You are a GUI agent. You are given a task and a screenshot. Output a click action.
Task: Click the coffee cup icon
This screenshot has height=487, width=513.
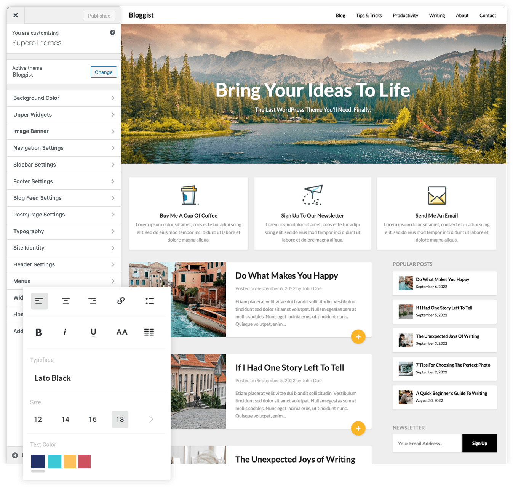189,195
